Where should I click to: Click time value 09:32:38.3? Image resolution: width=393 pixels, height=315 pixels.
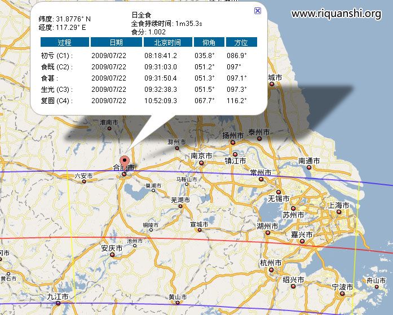160,90
